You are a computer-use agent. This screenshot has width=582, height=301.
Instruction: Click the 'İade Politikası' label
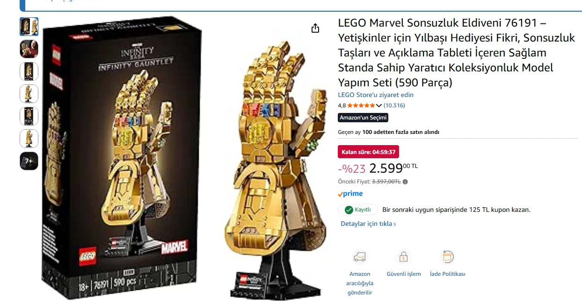pyautogui.click(x=448, y=274)
